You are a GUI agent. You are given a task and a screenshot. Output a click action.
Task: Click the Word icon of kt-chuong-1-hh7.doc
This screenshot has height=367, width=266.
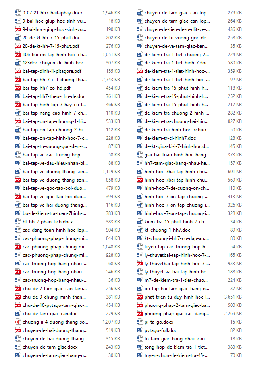[x=139, y=230]
